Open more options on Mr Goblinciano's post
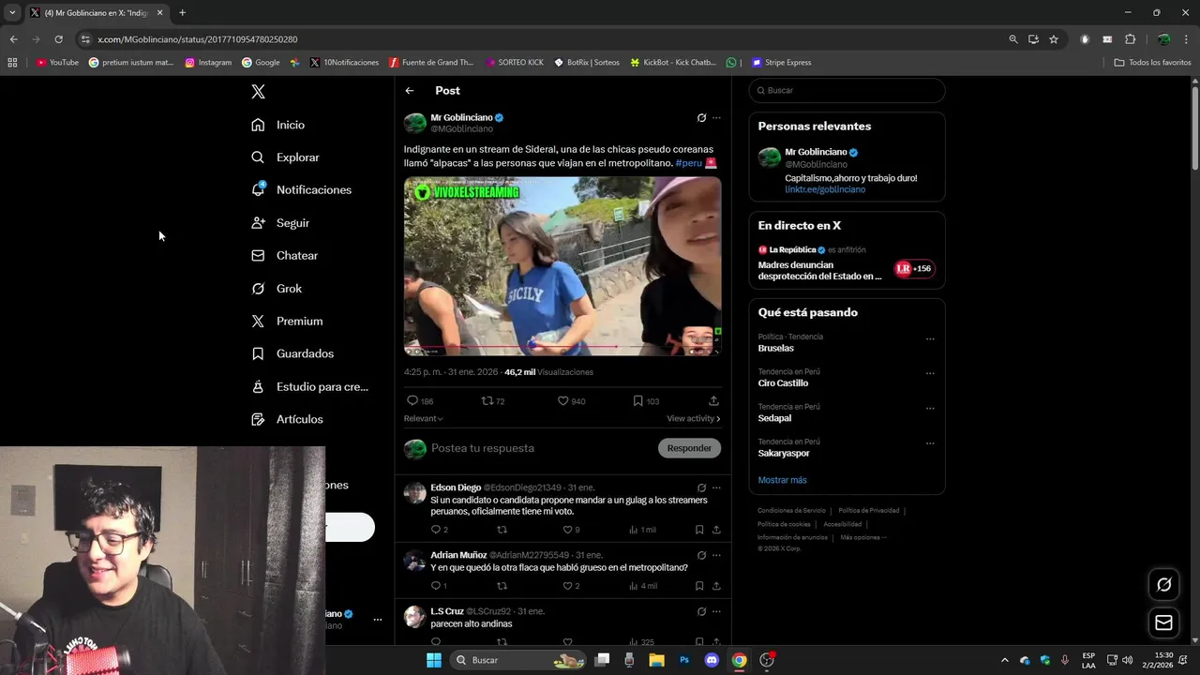Viewport: 1200px width, 675px height. [x=716, y=118]
